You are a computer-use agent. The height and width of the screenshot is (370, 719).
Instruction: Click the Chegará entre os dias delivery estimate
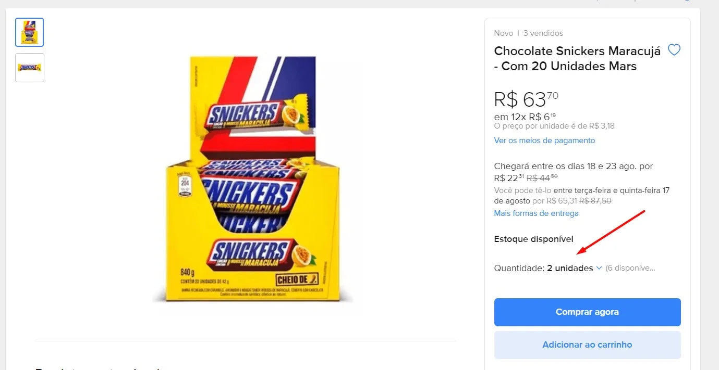point(573,167)
